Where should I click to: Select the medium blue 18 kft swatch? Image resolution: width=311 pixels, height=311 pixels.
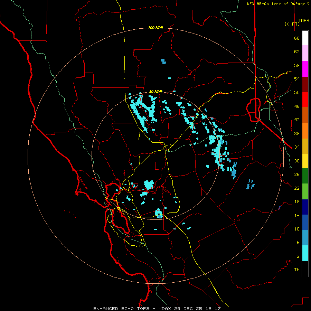[305, 222]
